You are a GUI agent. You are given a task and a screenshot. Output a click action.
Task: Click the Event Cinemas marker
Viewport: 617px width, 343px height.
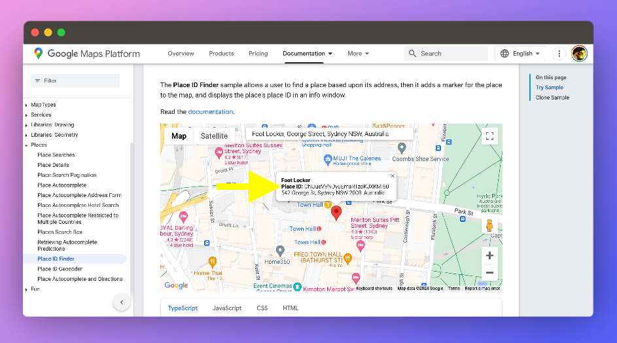coord(297,287)
